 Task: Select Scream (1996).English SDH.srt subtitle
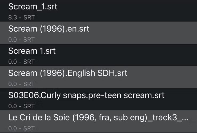click(99, 77)
